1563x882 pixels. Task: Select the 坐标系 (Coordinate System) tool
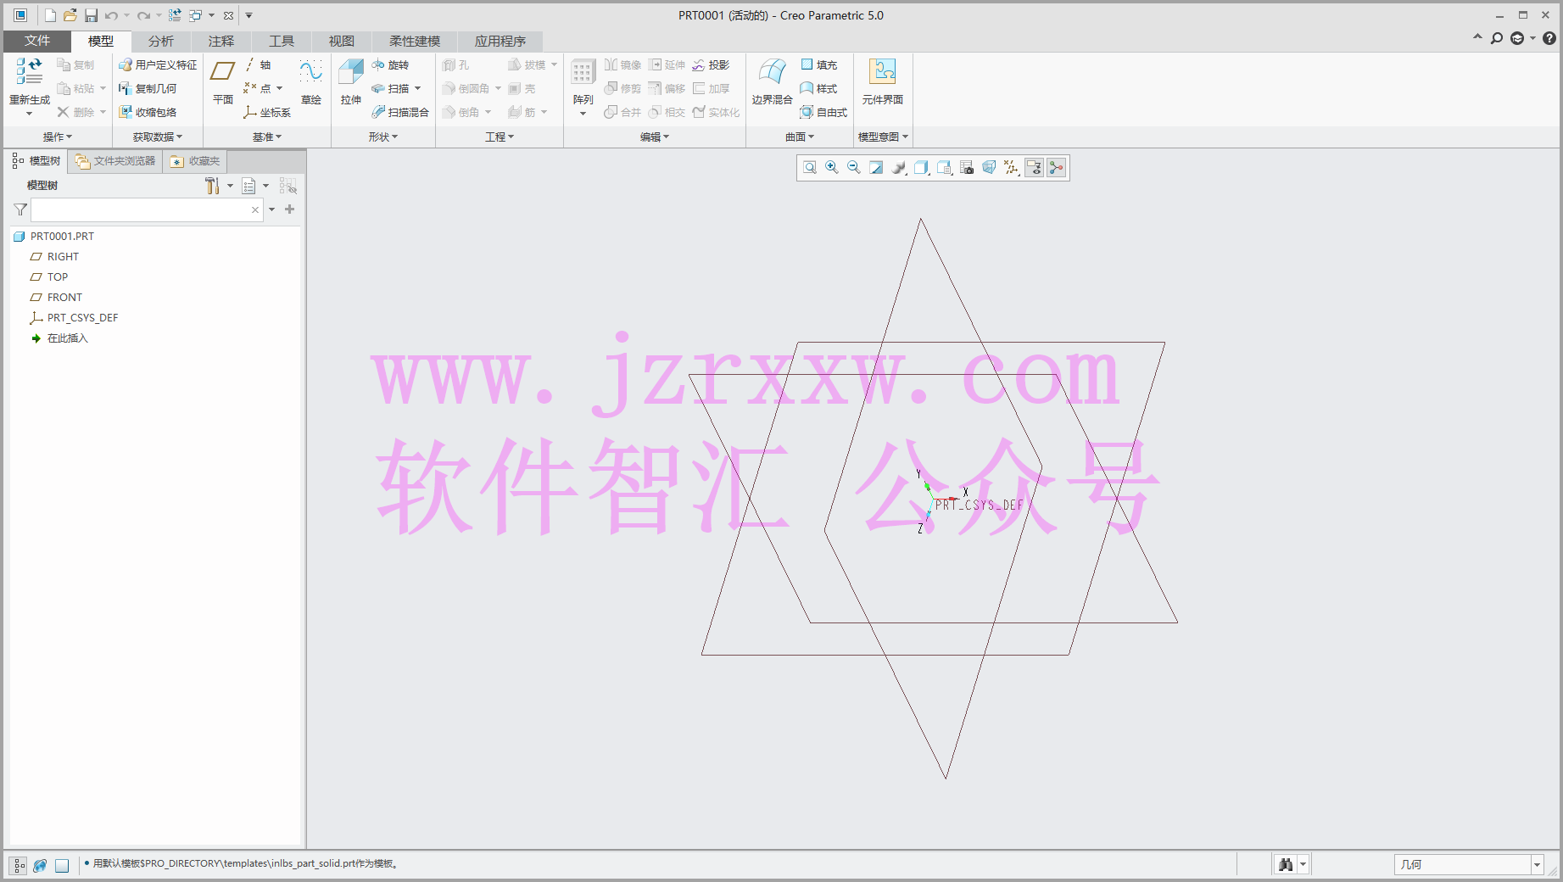267,112
